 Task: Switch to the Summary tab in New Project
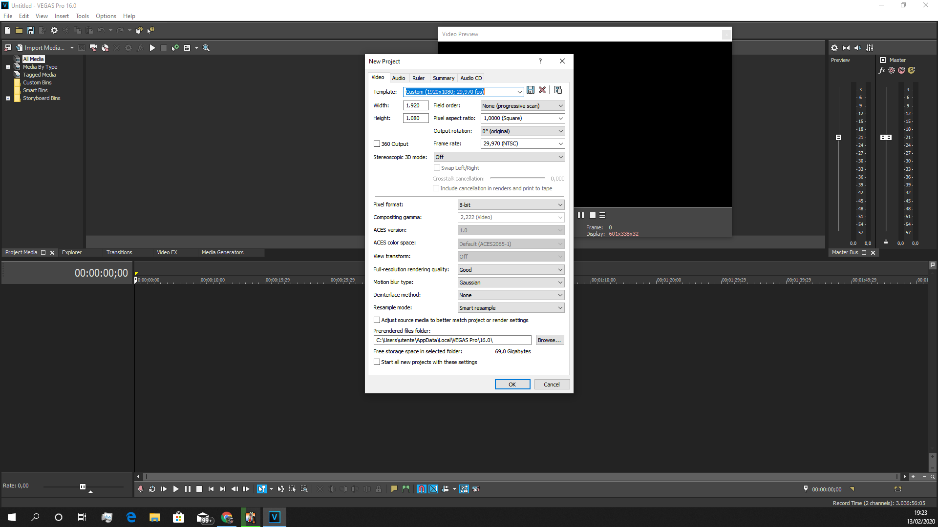tap(443, 78)
